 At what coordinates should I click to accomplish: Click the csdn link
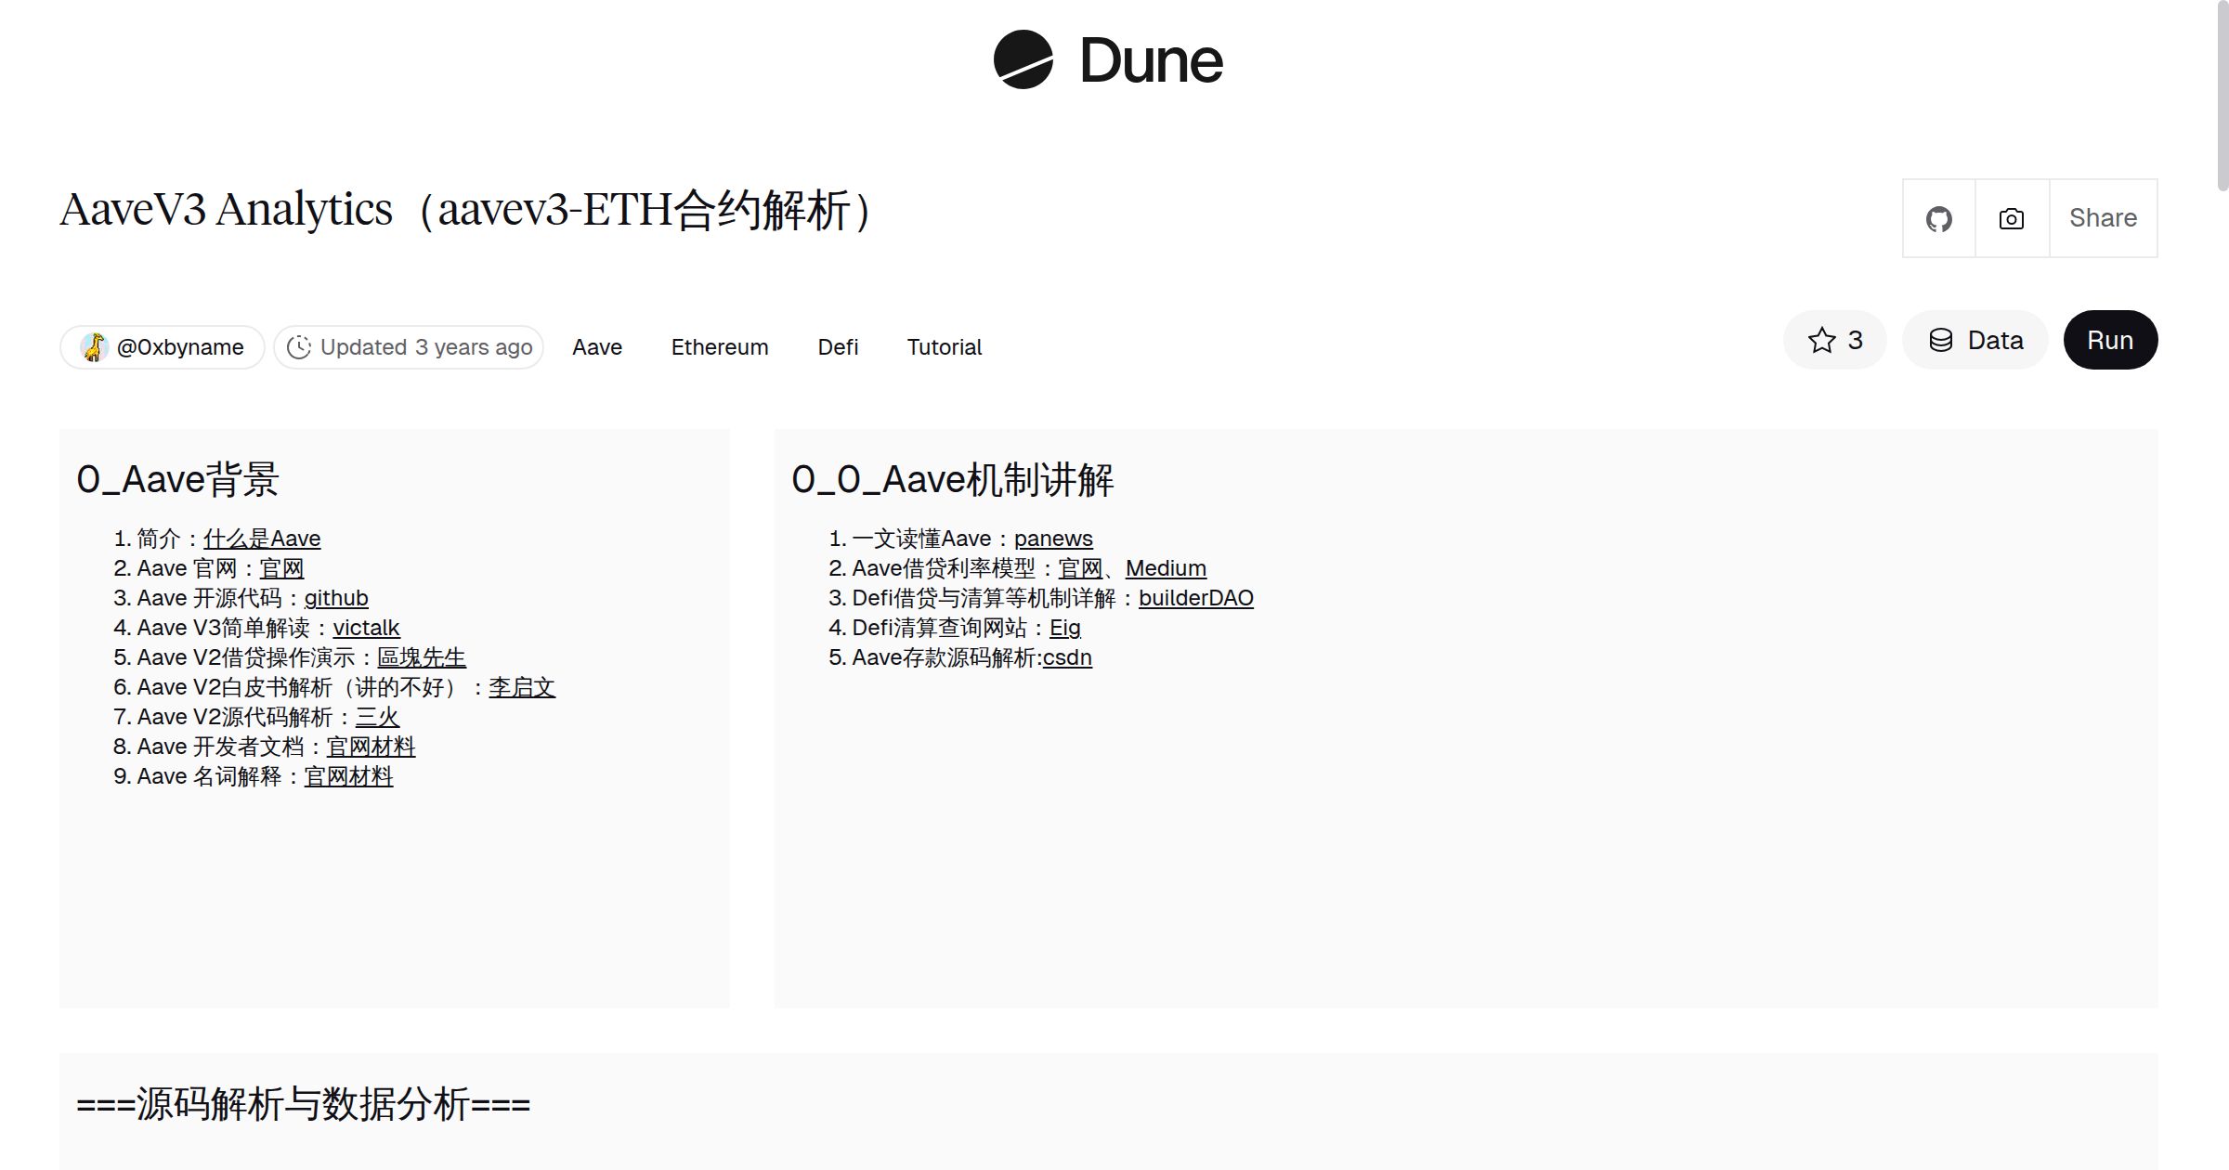1068,656
